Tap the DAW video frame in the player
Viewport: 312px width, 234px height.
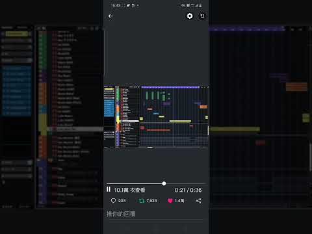pos(156,116)
